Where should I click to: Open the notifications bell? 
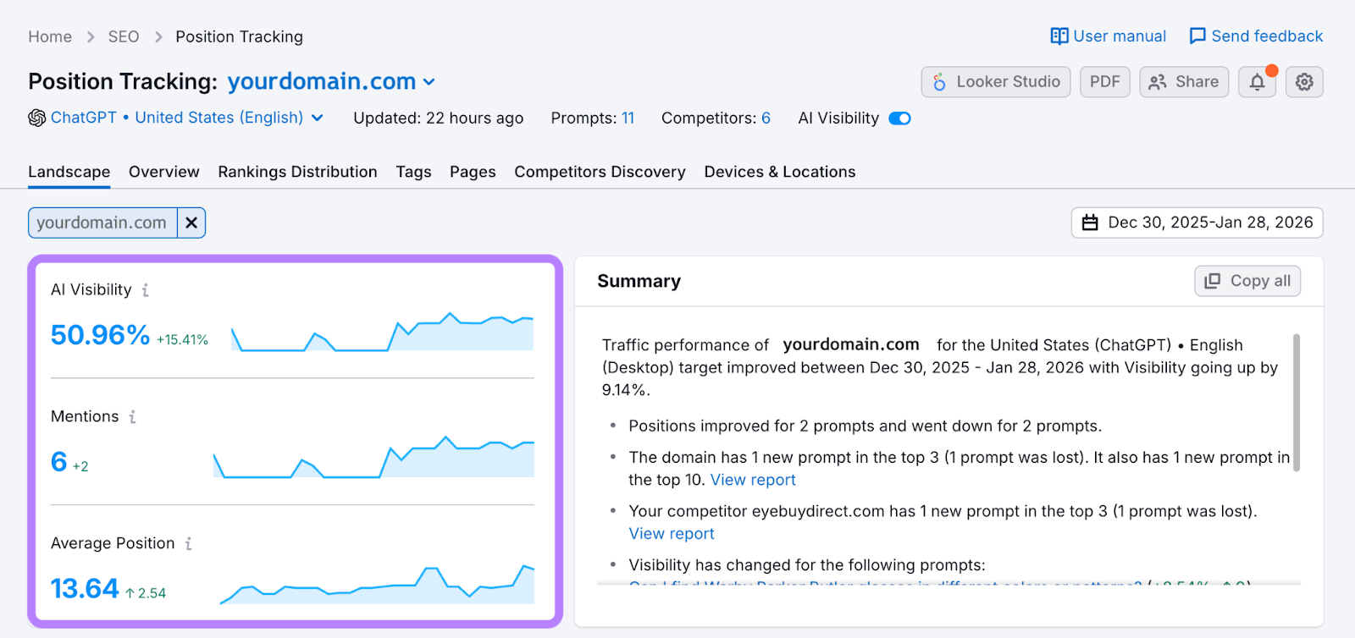click(1256, 81)
